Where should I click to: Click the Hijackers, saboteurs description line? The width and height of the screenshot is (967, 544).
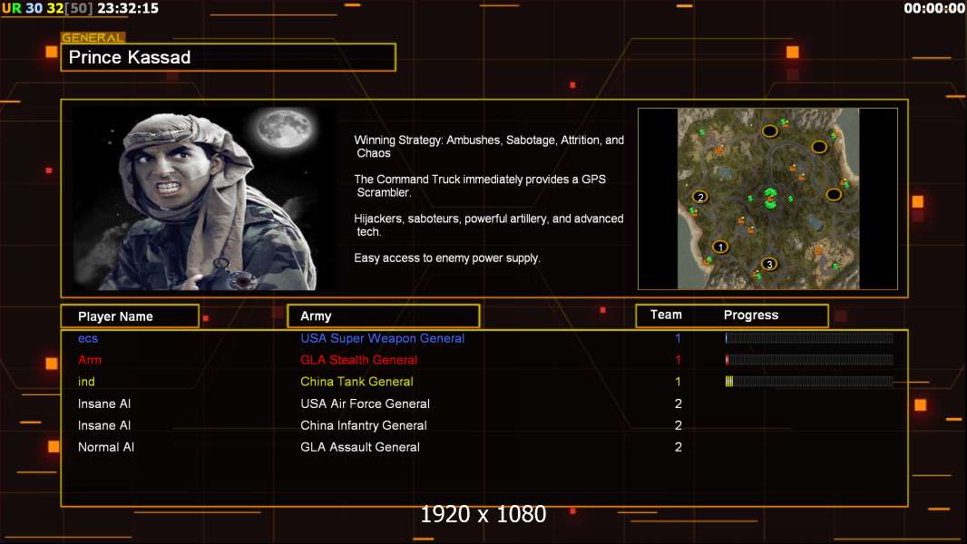click(488, 225)
